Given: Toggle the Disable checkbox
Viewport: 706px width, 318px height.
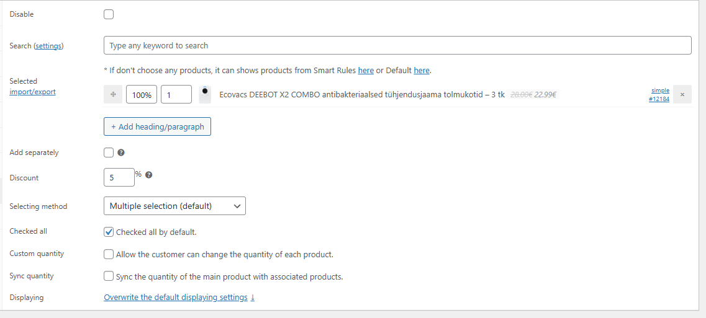Looking at the screenshot, I should [109, 14].
